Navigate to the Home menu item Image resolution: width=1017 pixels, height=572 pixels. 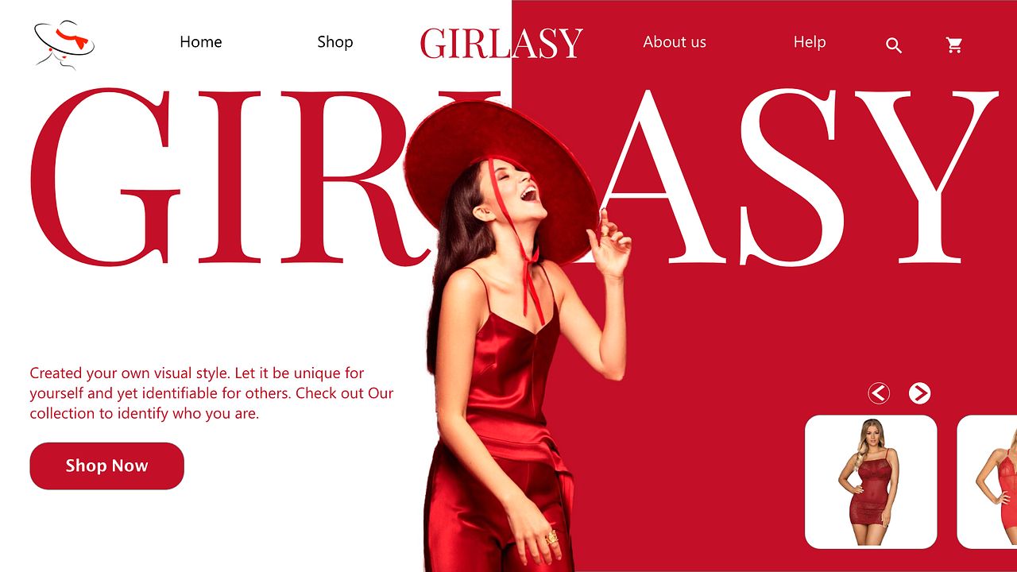point(201,42)
